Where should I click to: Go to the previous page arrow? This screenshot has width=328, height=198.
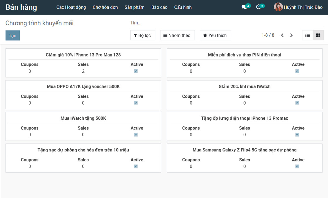282,35
